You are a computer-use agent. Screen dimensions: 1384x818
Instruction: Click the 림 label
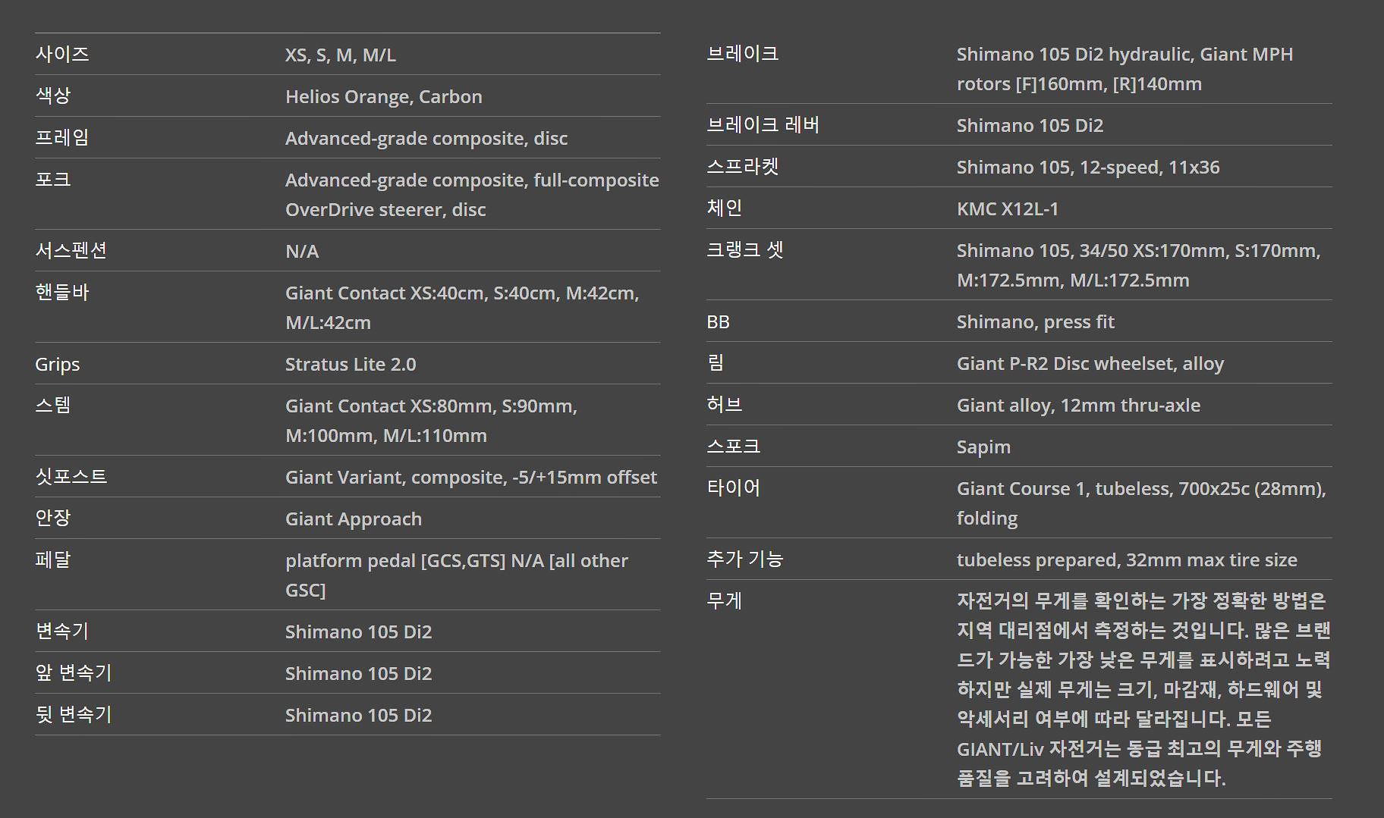pyautogui.click(x=716, y=362)
